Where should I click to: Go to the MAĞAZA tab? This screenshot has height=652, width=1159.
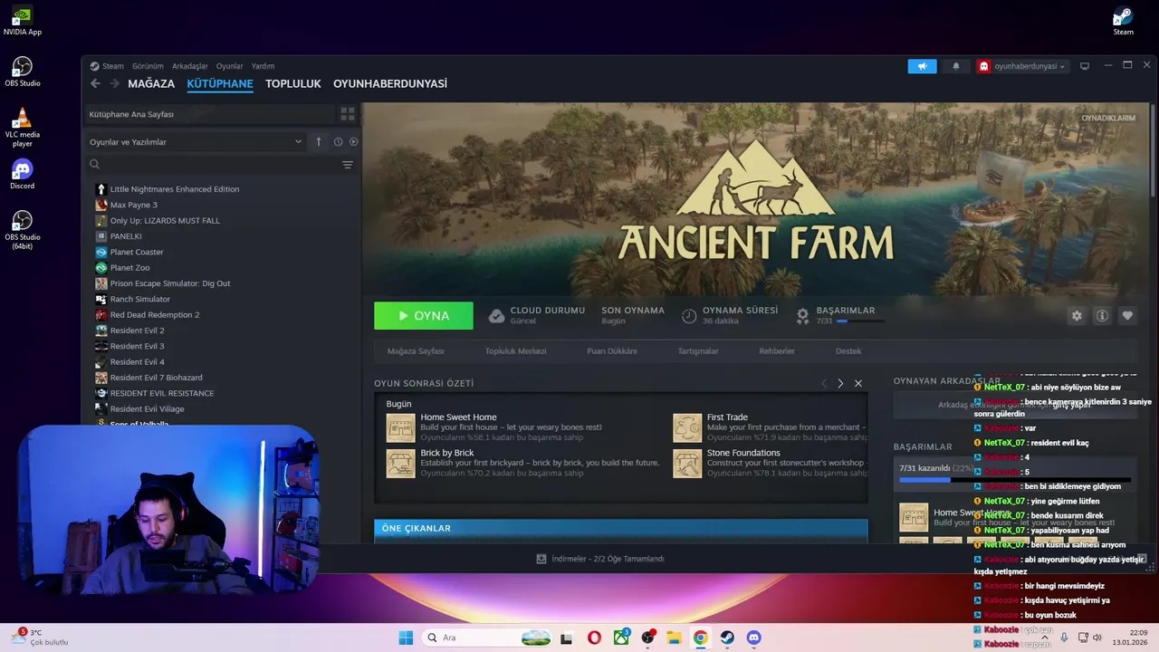point(151,83)
